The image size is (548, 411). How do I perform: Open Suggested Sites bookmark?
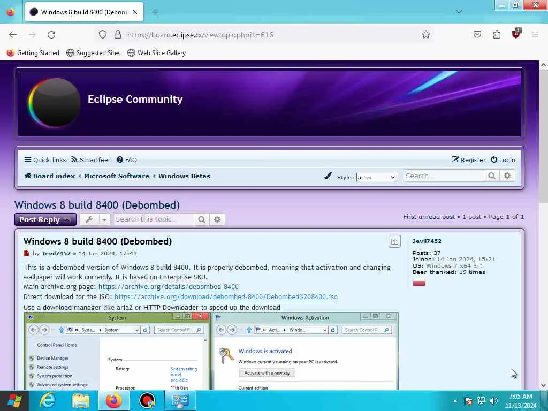click(93, 53)
